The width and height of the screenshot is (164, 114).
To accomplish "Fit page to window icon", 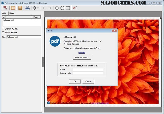I will pos(68,8).
